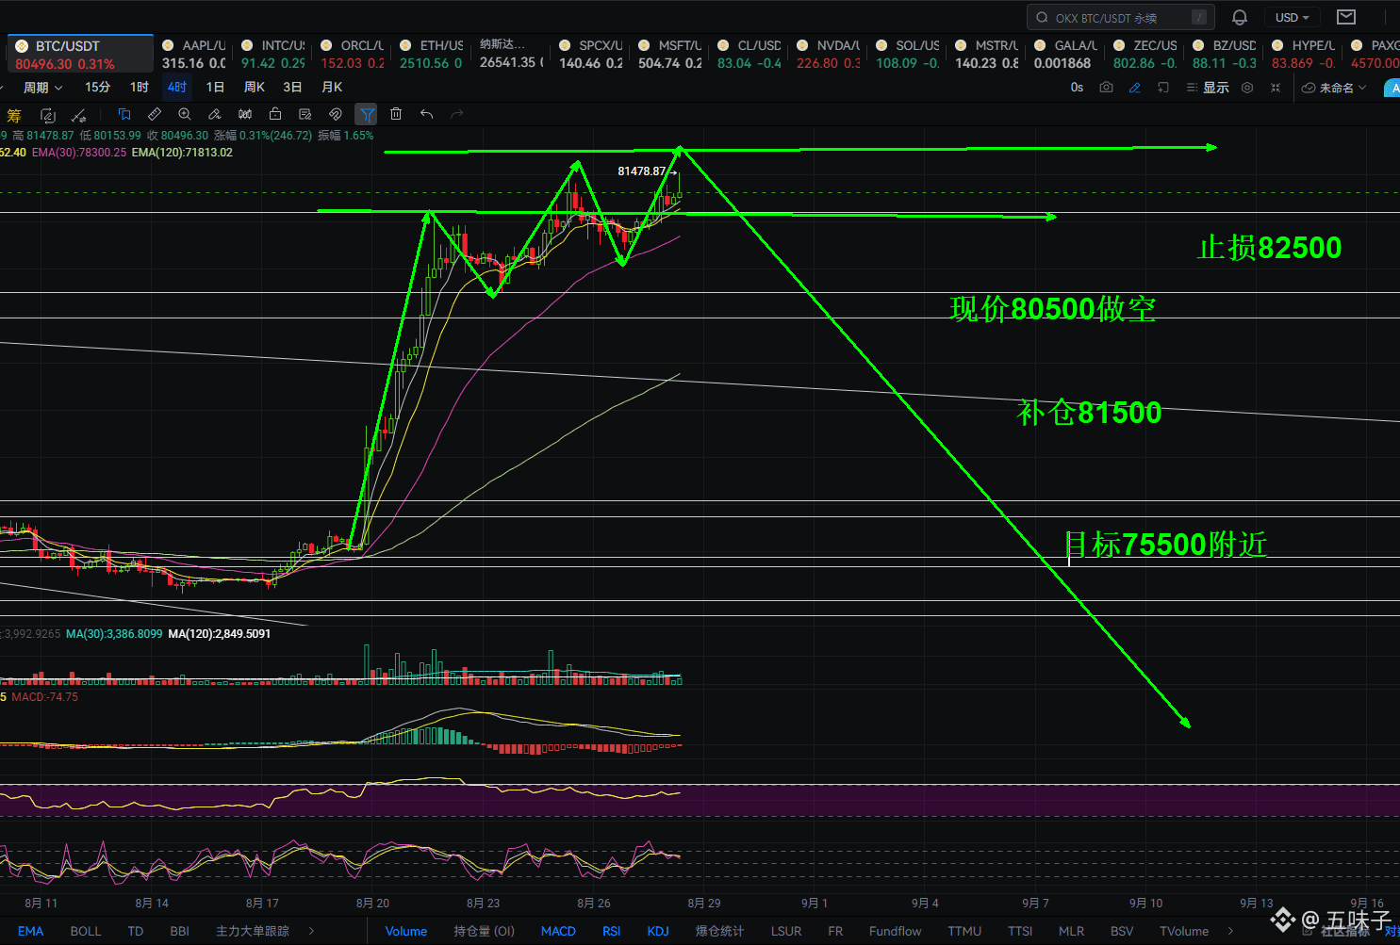
Task: Click the blue bookmark drawings icon
Action: coord(124,114)
